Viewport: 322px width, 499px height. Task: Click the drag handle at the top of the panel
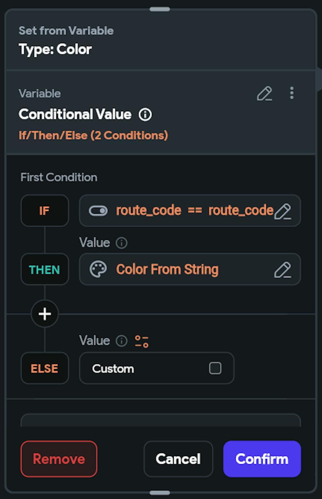coord(161,9)
